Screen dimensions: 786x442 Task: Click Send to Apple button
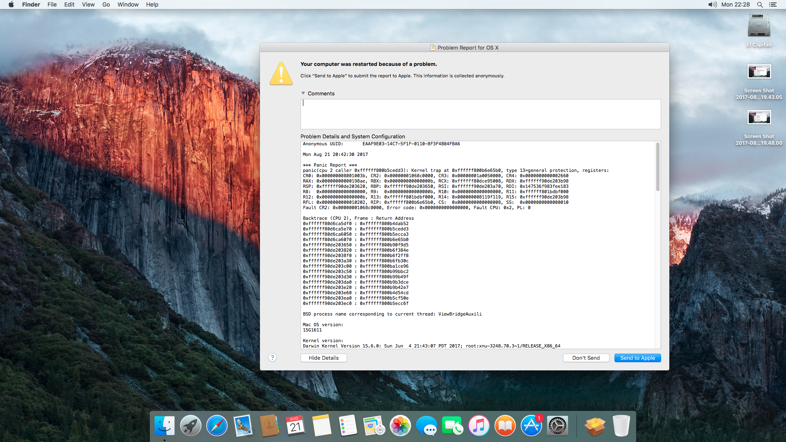click(637, 358)
